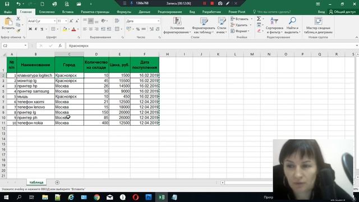Select the таблица sheet tab
This screenshot has width=359, height=202.
[36, 182]
